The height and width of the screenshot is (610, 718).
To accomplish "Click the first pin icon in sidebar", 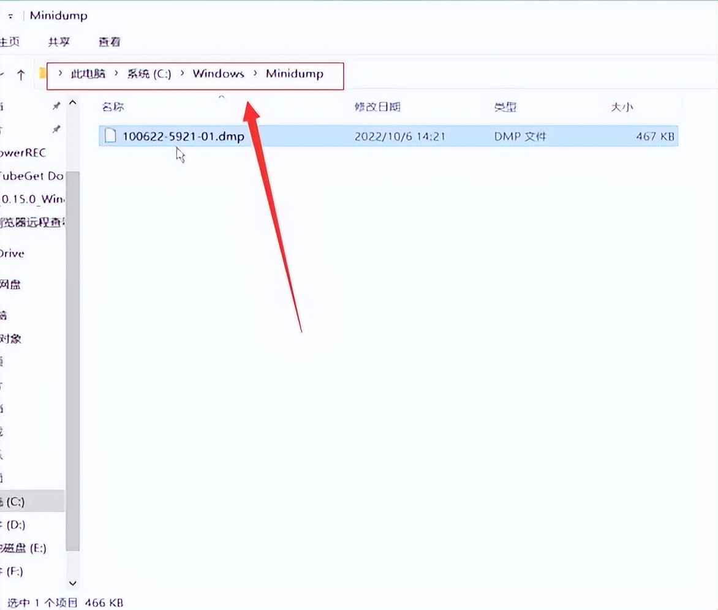I will click(x=56, y=106).
